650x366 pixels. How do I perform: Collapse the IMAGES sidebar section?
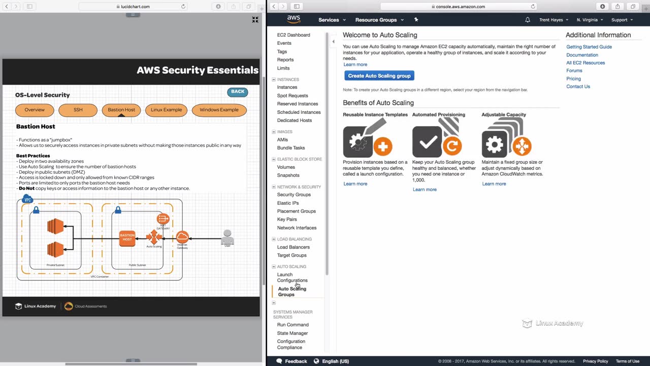point(274,132)
